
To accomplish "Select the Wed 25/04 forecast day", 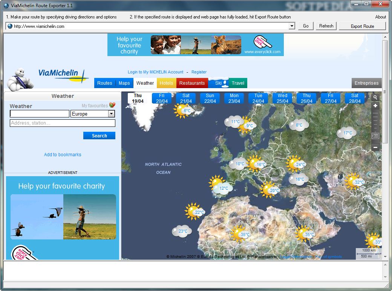I will coord(282,98).
